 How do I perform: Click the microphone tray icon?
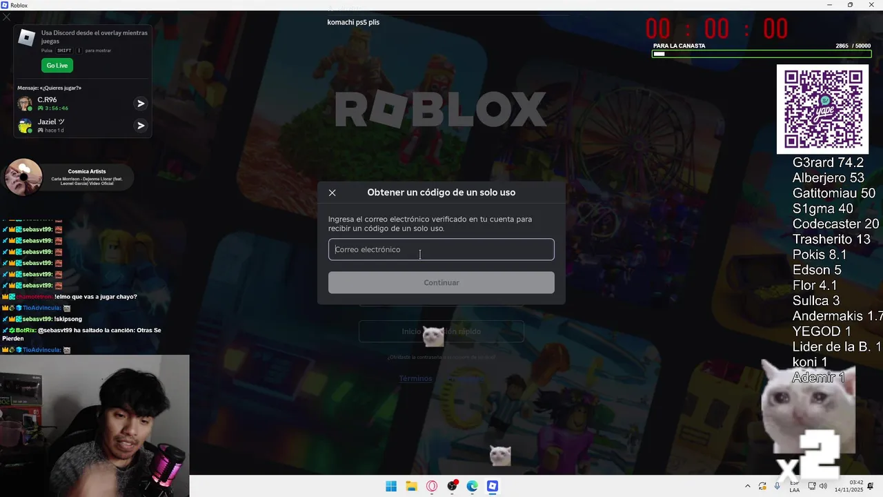[x=777, y=486]
